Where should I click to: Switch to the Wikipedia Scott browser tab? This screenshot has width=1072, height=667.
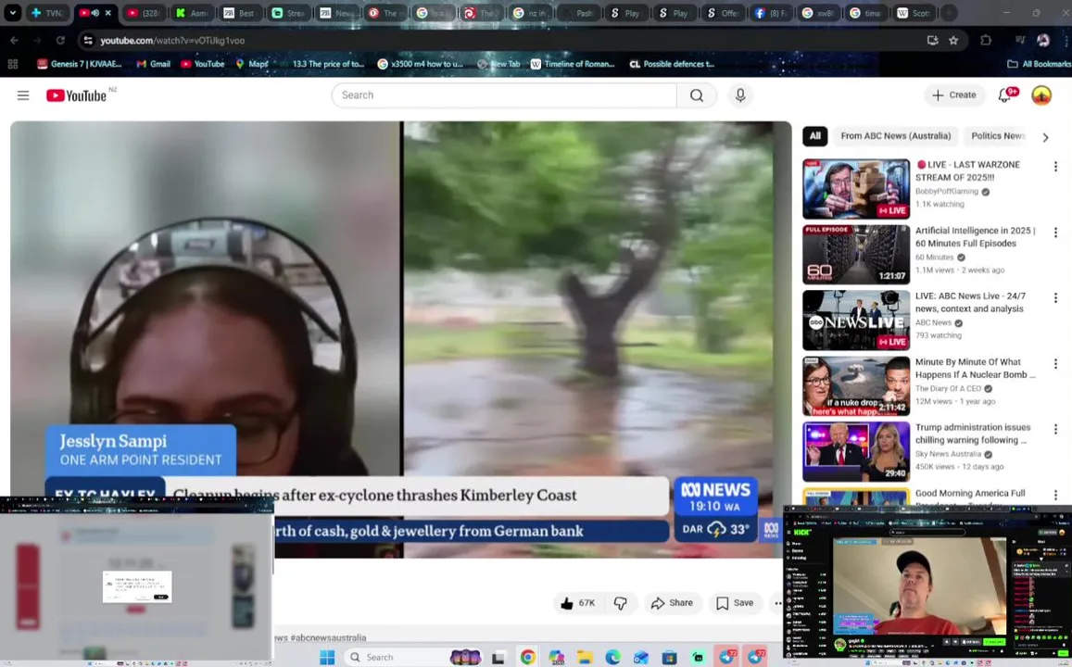914,13
